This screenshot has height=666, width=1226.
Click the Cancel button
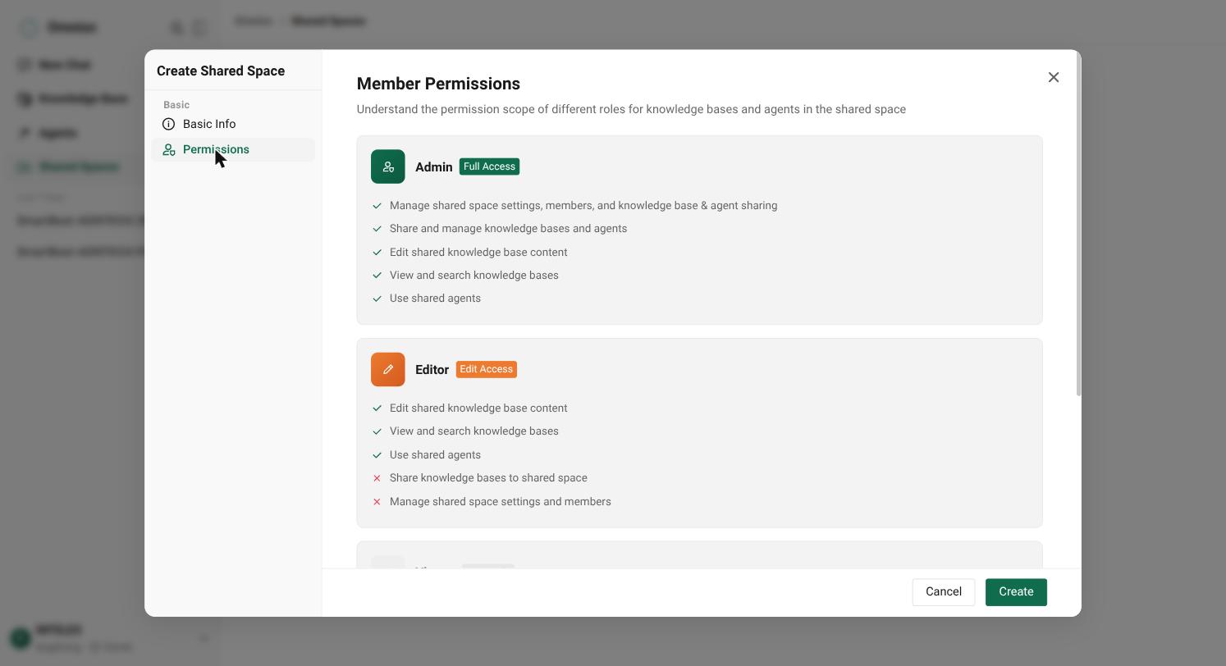click(944, 592)
